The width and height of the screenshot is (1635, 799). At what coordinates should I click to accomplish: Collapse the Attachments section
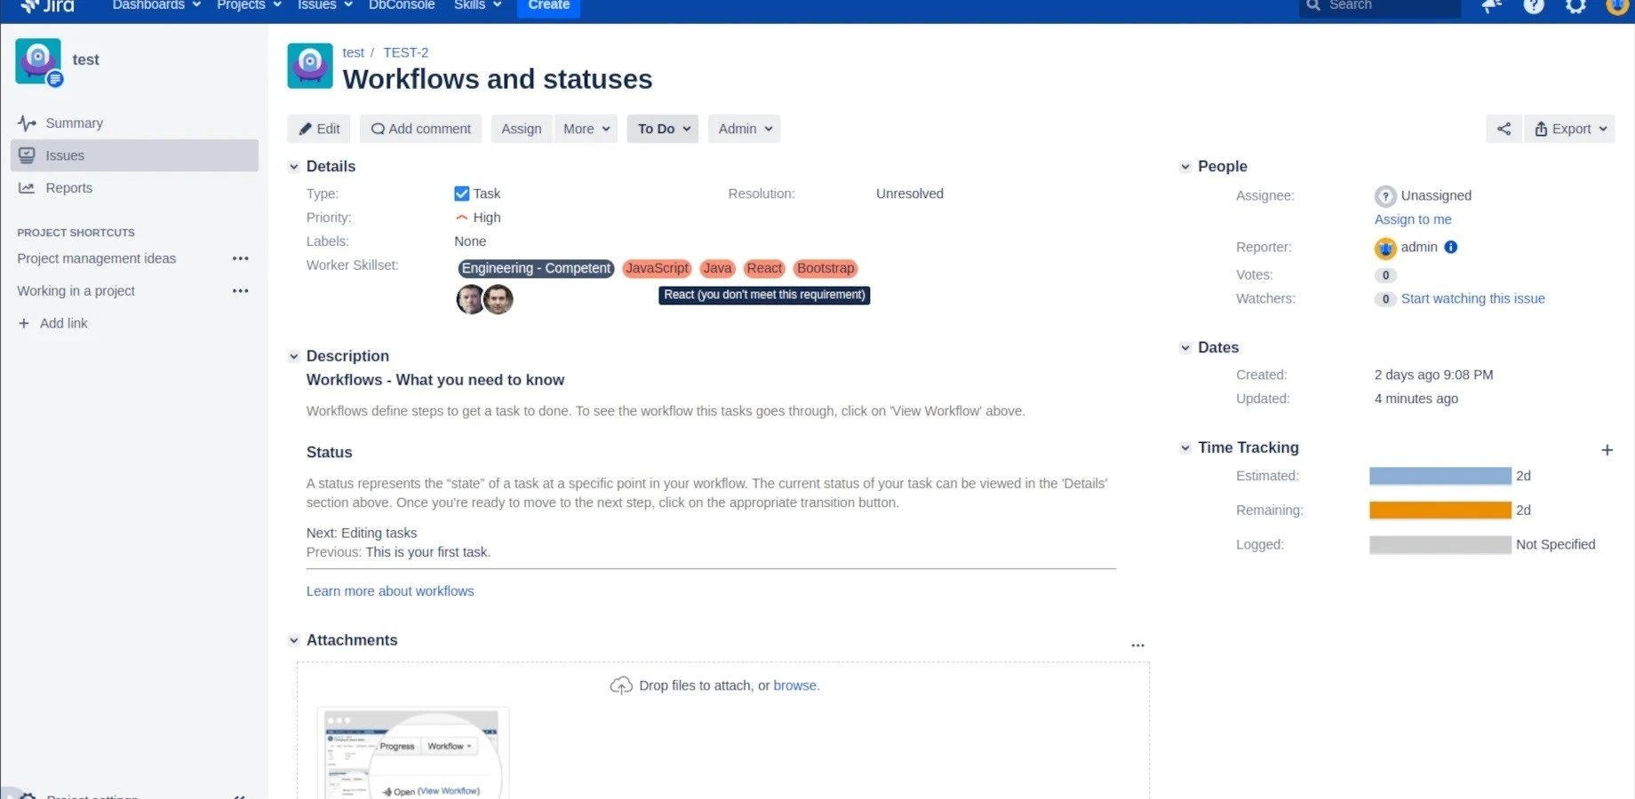coord(294,641)
